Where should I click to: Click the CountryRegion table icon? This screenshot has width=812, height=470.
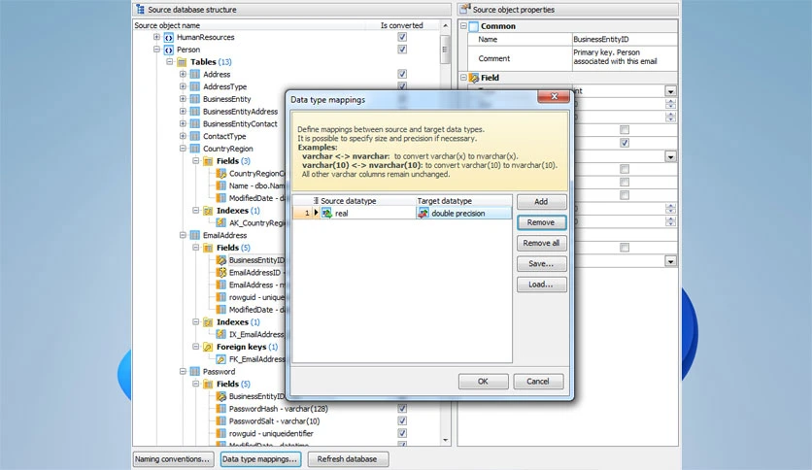tap(194, 150)
